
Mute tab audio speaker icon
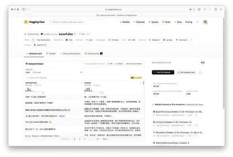191,9
